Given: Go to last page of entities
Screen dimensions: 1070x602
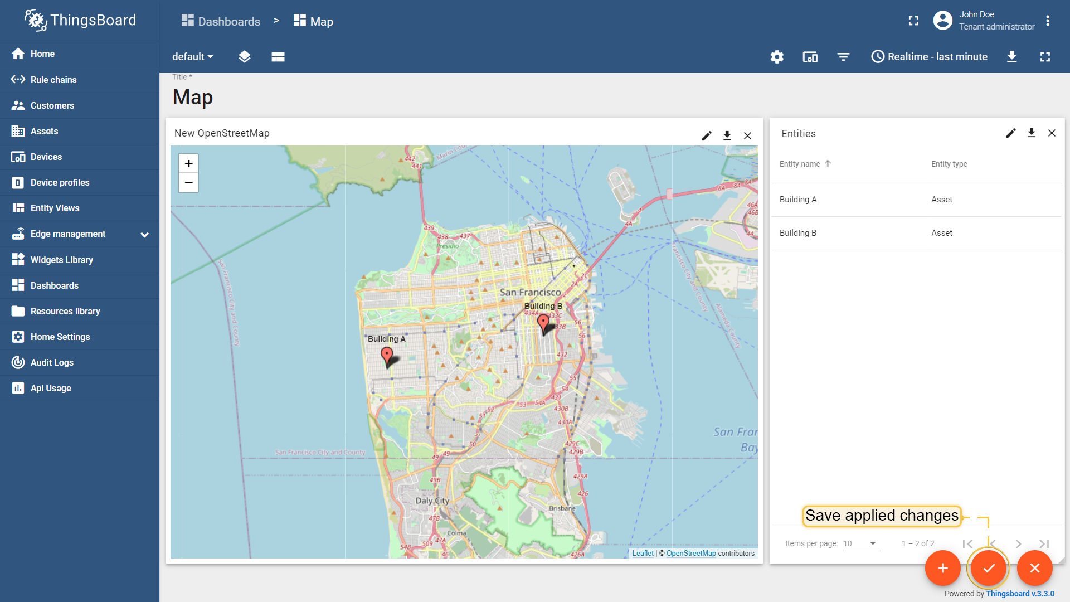Looking at the screenshot, I should (1044, 544).
